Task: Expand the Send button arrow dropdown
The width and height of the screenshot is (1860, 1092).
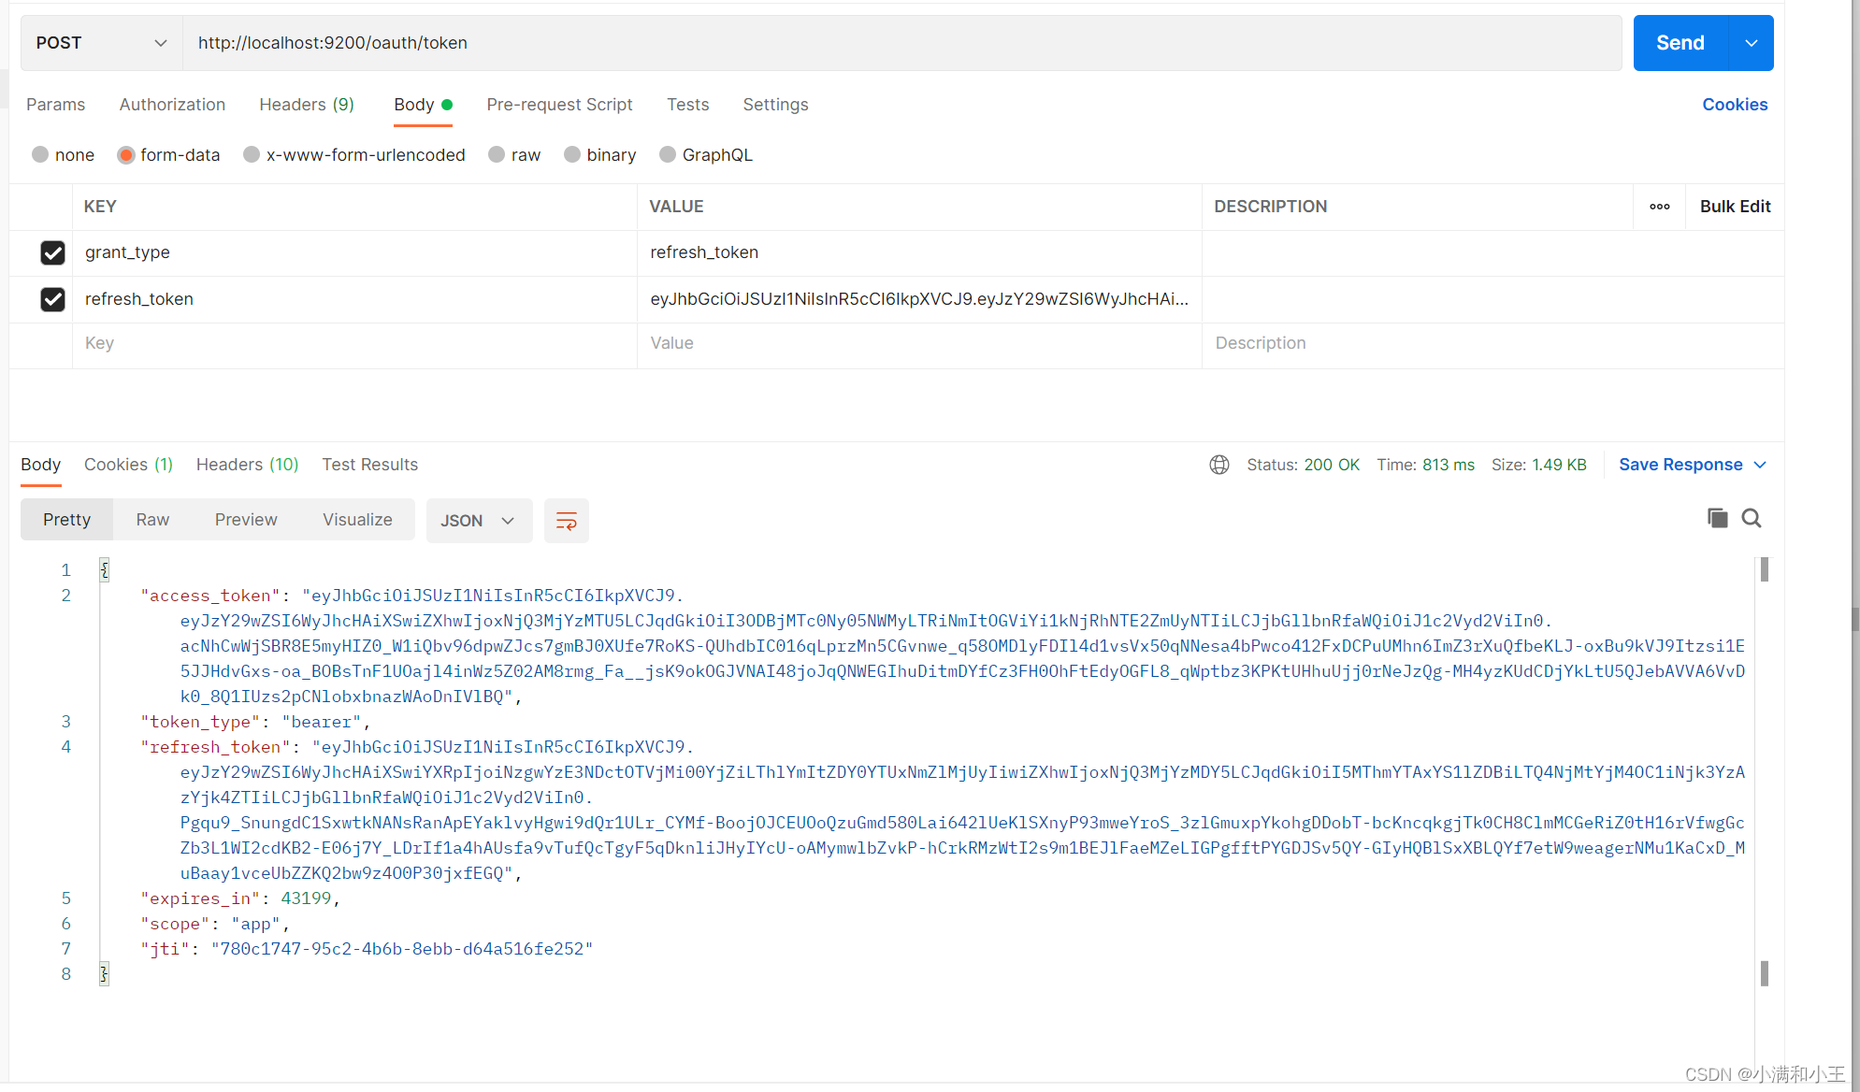Action: tap(1751, 43)
